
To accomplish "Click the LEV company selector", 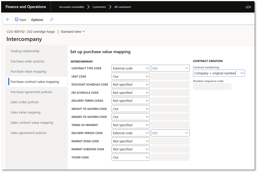I will 248,7.
